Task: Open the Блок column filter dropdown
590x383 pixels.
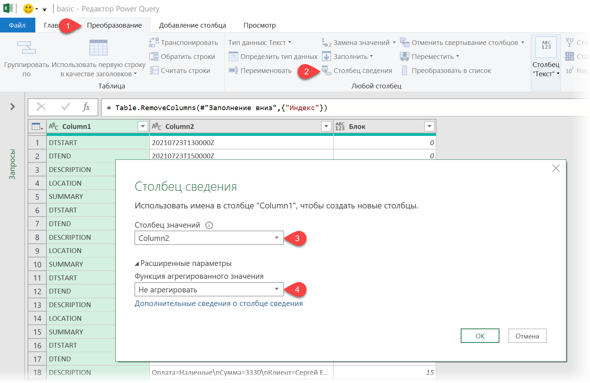Action: [429, 126]
